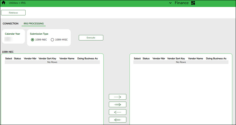Screen dimensions: 236x125
Task: Click Select column header in right table
Action: pos(137,59)
